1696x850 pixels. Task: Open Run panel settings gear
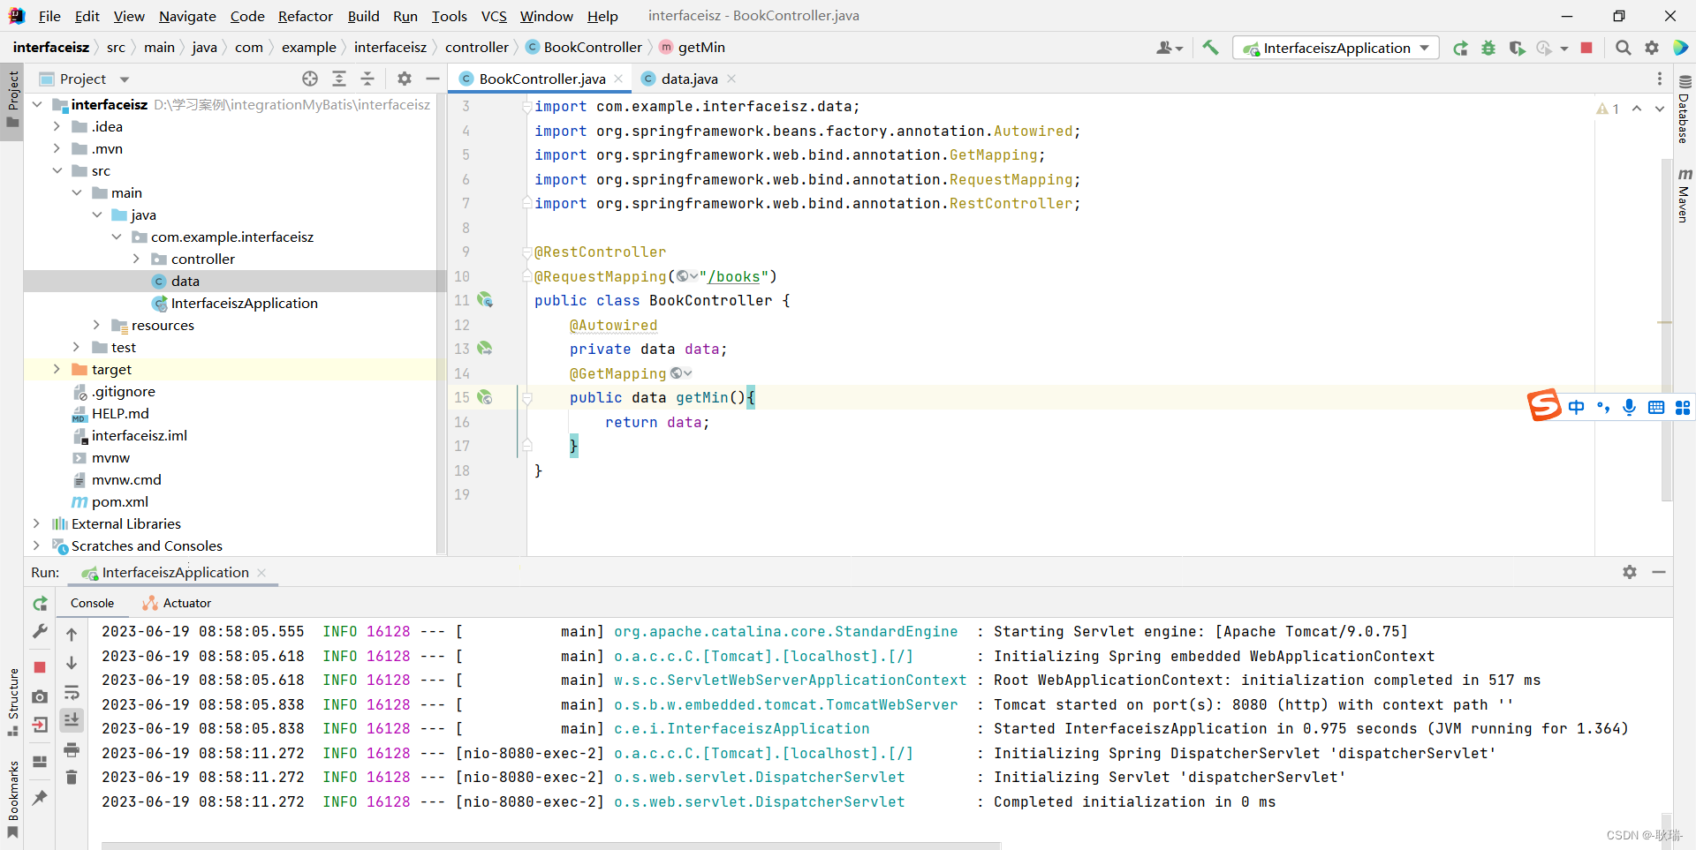click(x=1630, y=572)
